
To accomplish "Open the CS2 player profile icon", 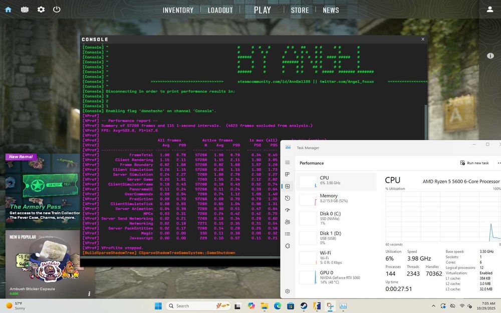I will (490, 9).
